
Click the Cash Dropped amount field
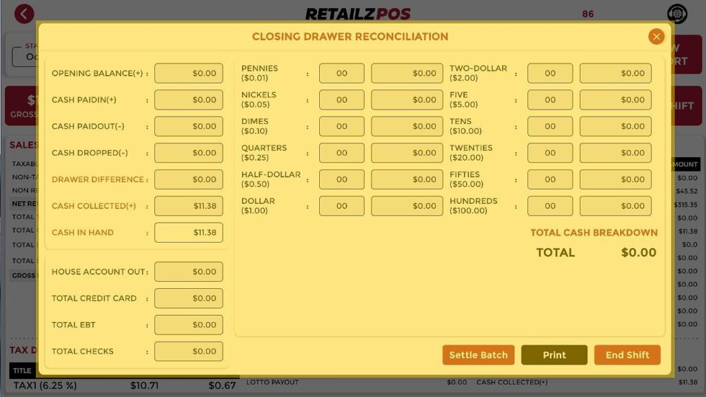(188, 153)
